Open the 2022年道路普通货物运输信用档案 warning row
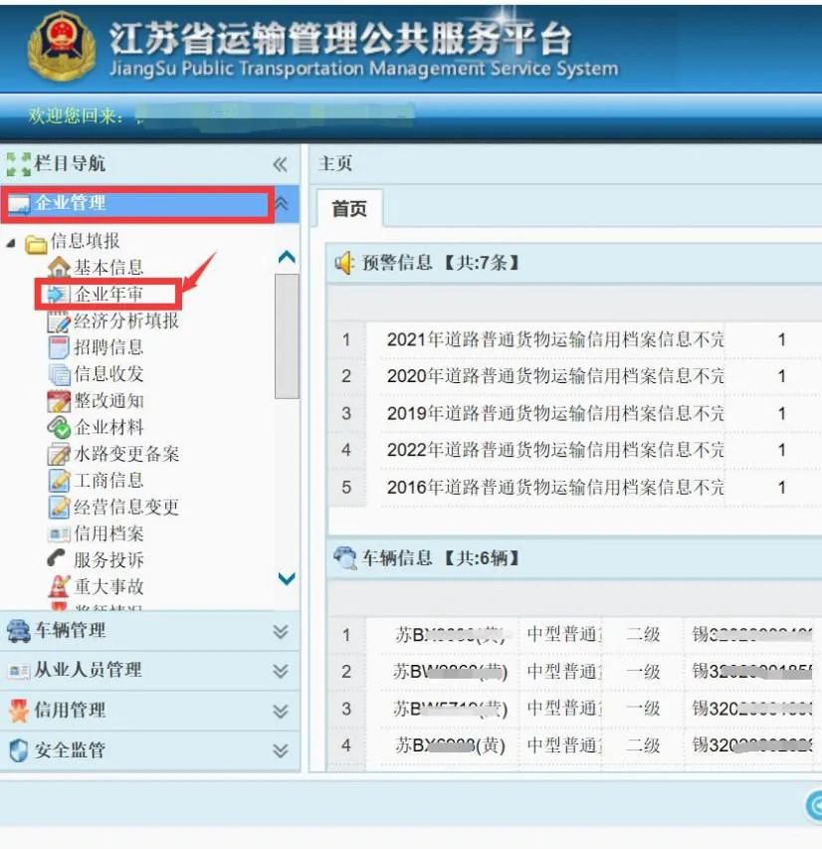Viewport: 822px width, 849px height. pyautogui.click(x=554, y=450)
